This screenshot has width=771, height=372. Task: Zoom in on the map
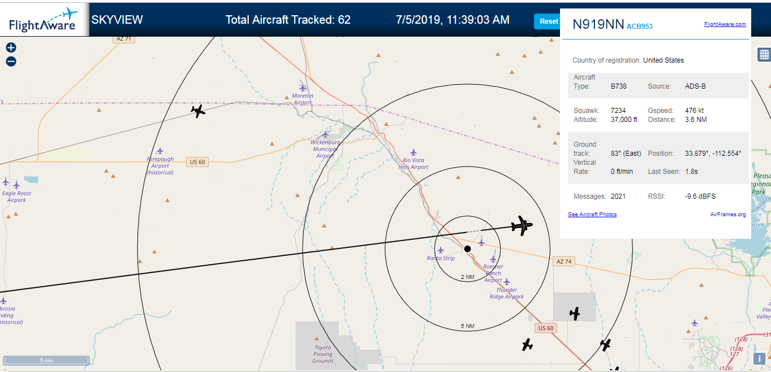pos(11,47)
